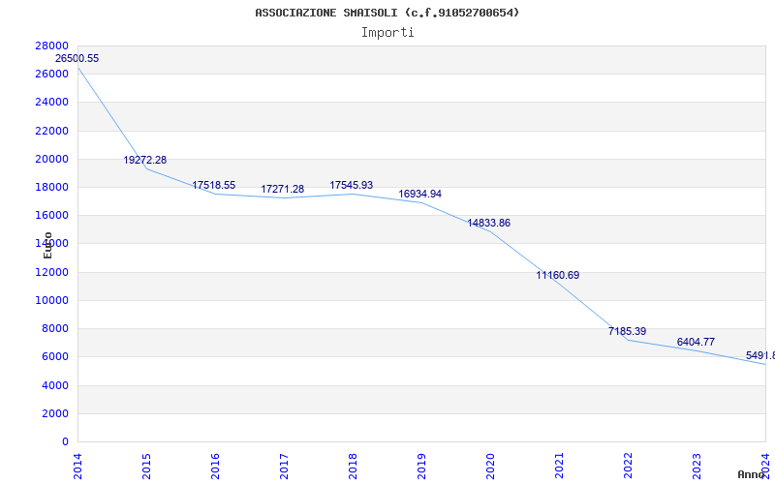Click the 4000 y-axis label
Screen dimensions: 775x484
[55, 385]
